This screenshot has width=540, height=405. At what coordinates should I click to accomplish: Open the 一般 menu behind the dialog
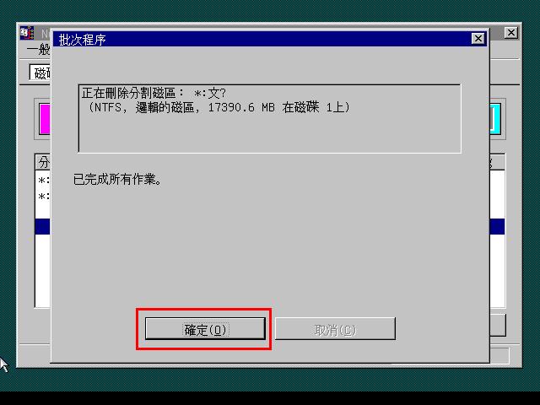click(x=38, y=50)
